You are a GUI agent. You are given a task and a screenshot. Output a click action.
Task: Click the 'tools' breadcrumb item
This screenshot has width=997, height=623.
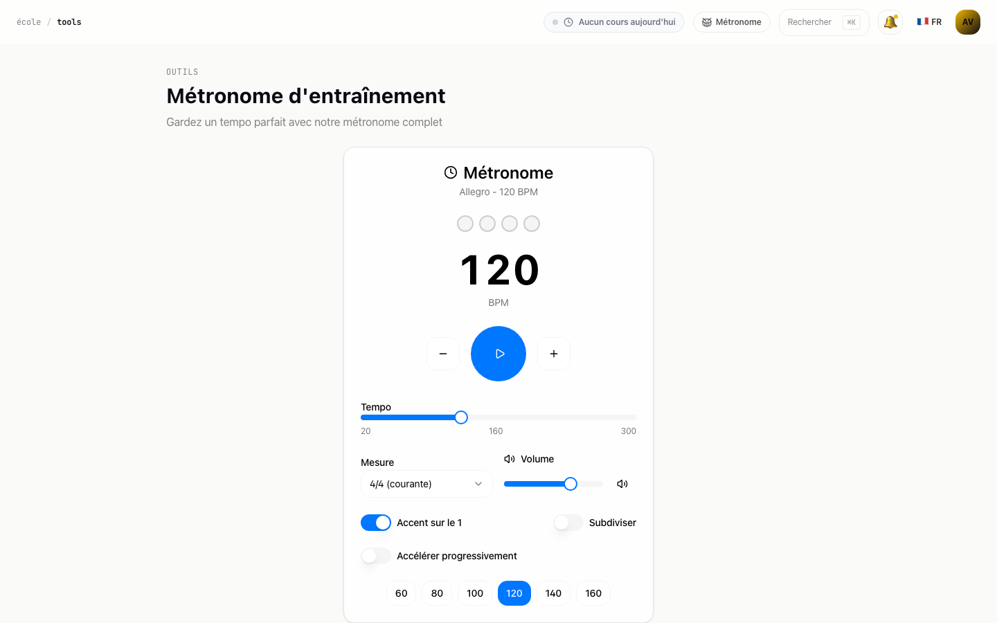click(69, 22)
